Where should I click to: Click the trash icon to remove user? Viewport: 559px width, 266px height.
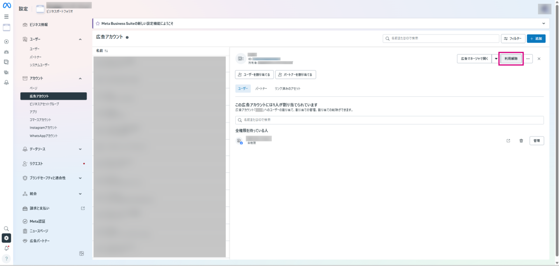(x=521, y=141)
